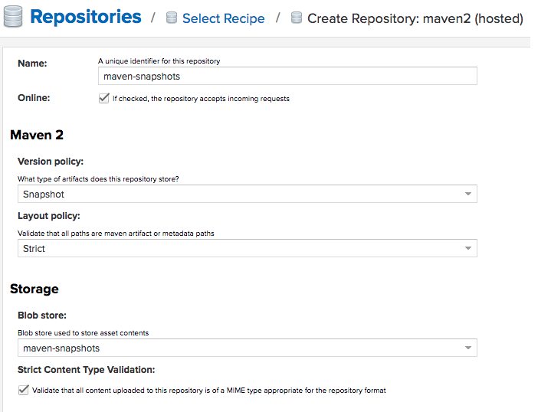Screen dimensions: 551x412
Task: Click the Name field label
Action: [x=32, y=64]
